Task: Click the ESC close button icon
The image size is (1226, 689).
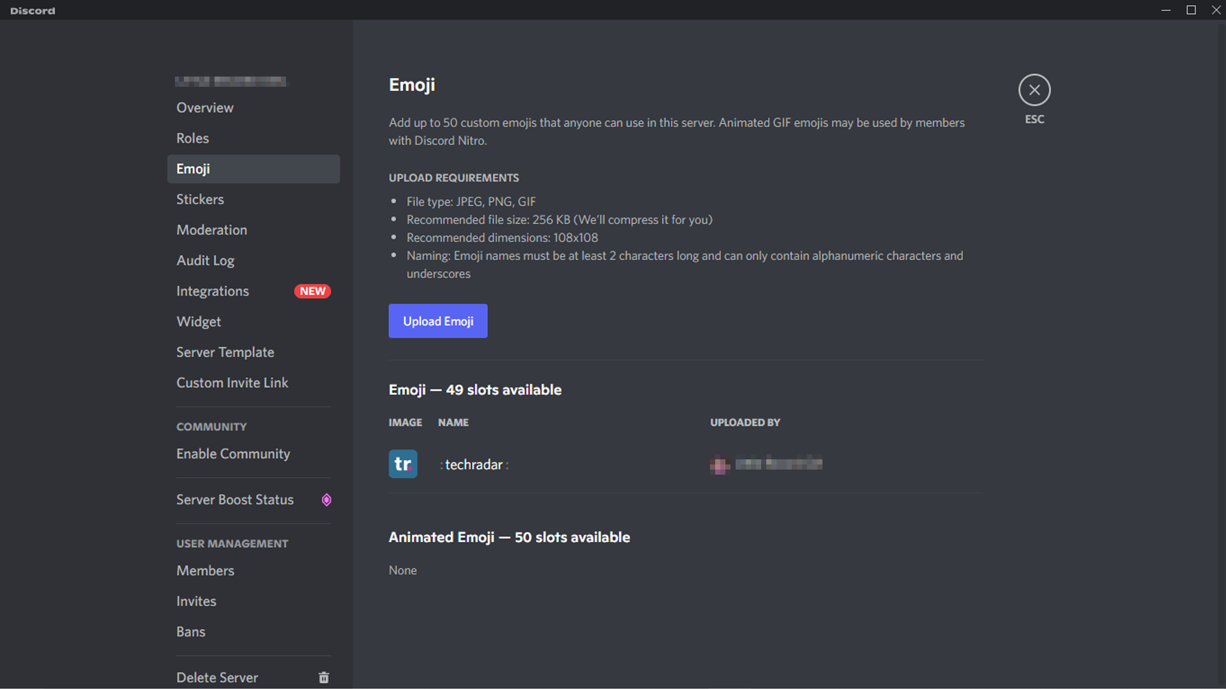Action: tap(1035, 90)
